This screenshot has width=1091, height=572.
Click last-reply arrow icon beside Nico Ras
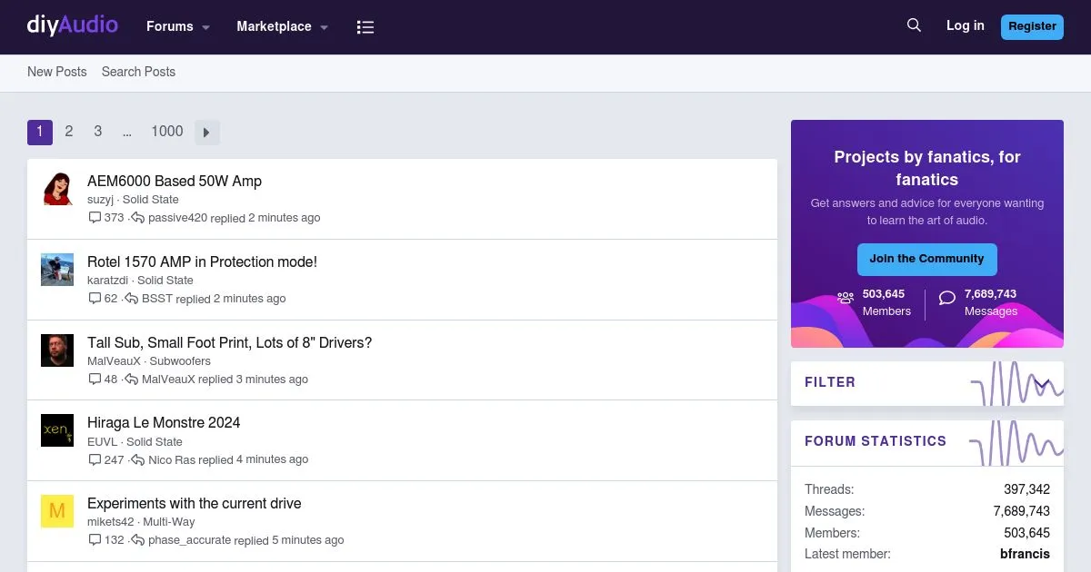tap(138, 460)
